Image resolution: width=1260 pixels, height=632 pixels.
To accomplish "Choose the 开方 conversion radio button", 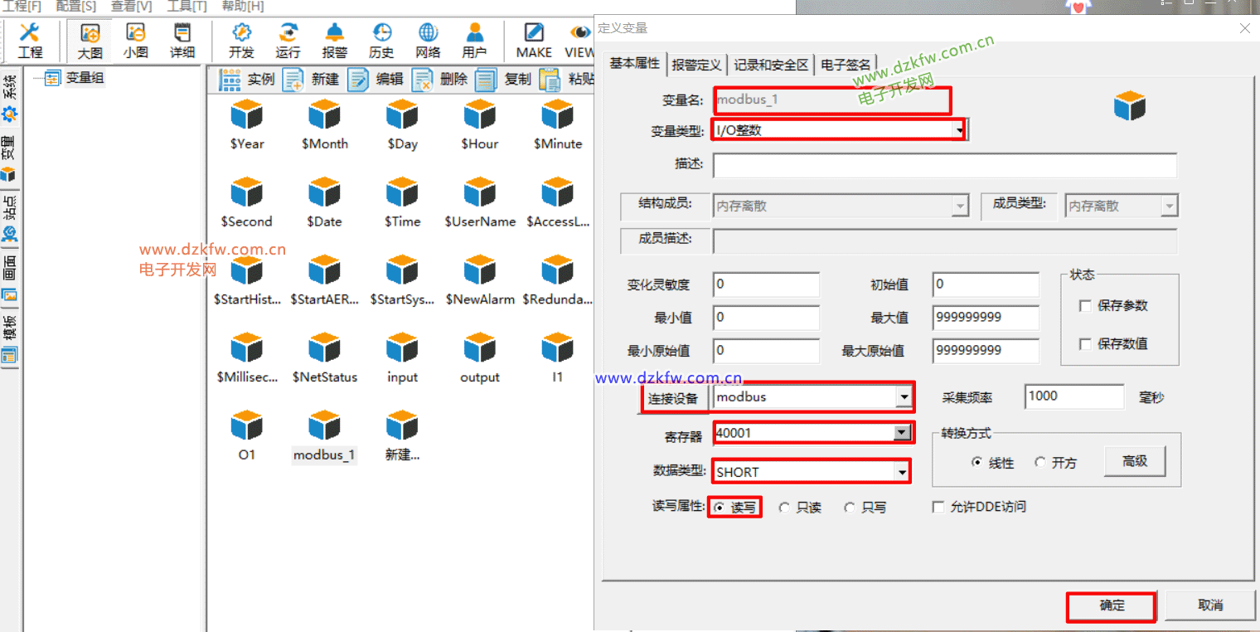I will coord(1039,463).
